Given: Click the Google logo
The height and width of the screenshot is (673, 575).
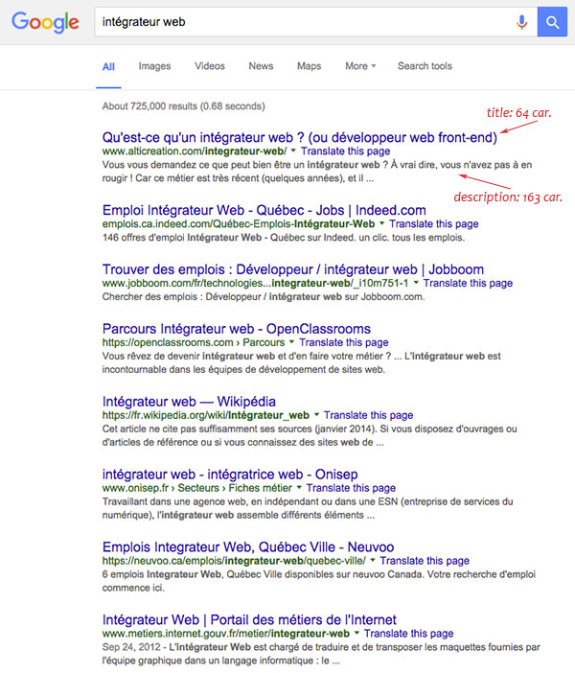Looking at the screenshot, I should point(44,22).
